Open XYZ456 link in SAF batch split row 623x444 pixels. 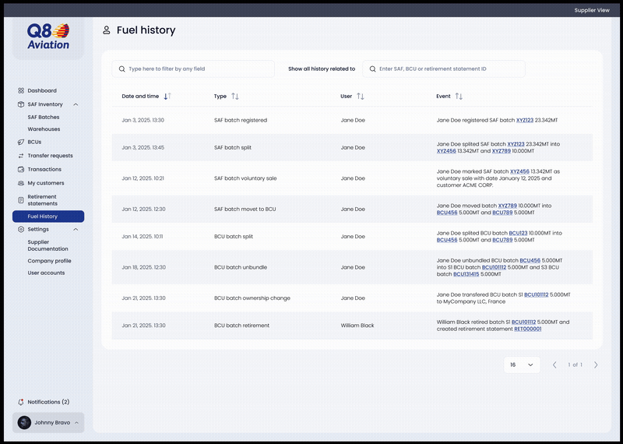pos(446,151)
